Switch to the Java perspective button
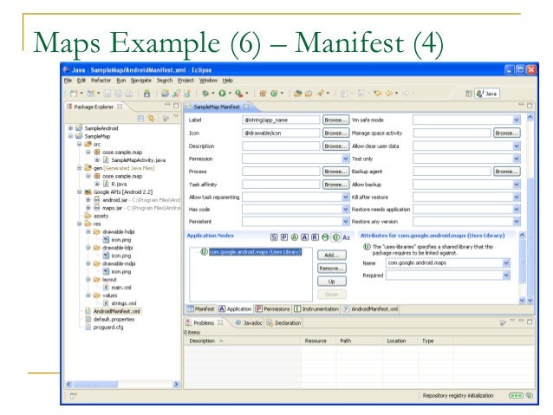The width and height of the screenshot is (553, 415). pos(487,94)
